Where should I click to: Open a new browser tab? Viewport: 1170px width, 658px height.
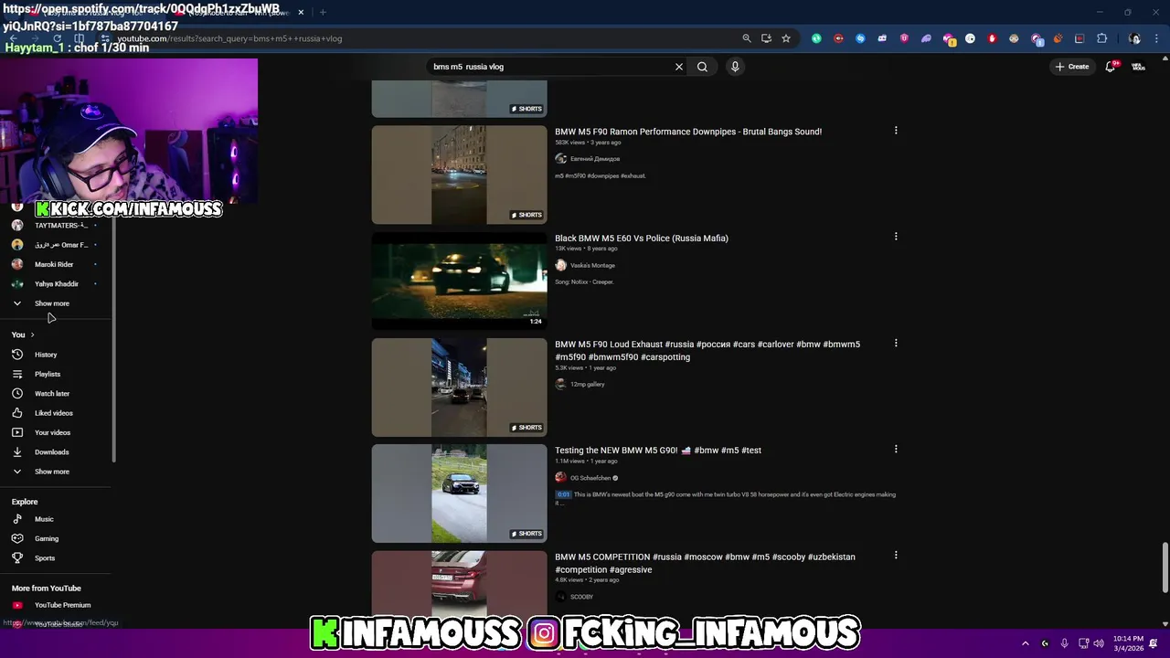pyautogui.click(x=323, y=12)
